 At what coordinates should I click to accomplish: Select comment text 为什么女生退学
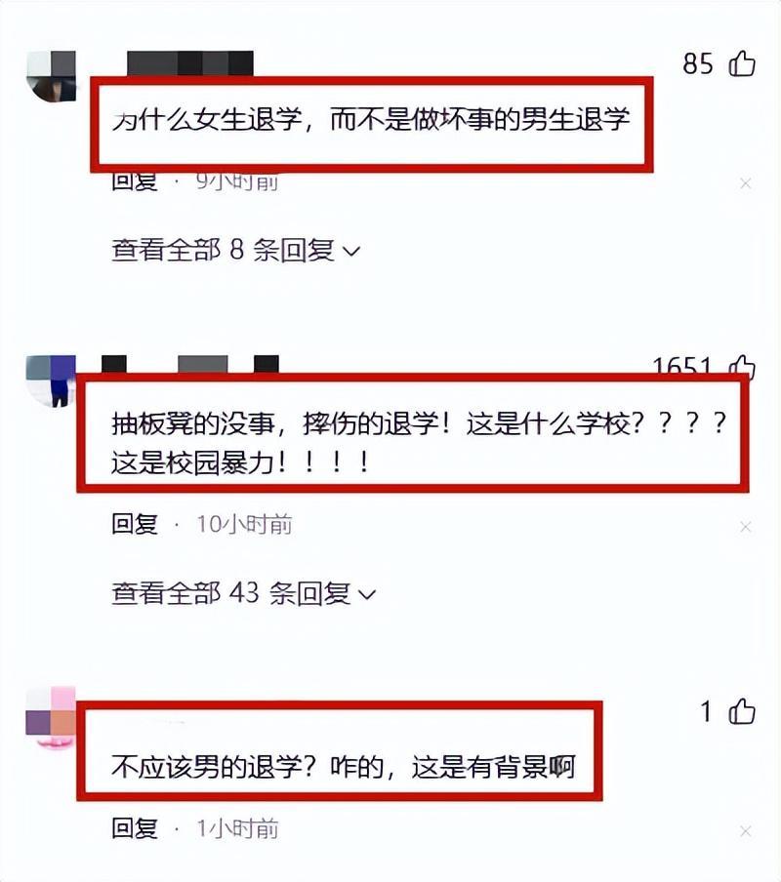coord(207,120)
